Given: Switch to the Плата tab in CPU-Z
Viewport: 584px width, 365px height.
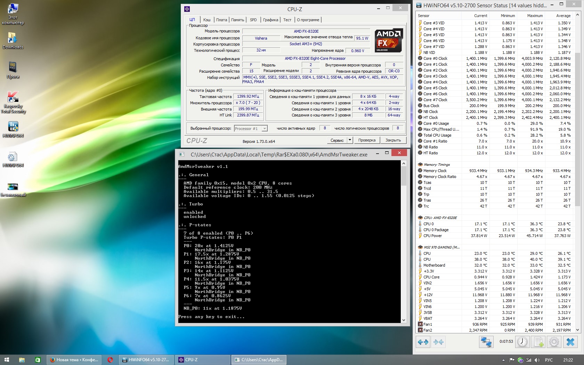Looking at the screenshot, I should coord(221,20).
